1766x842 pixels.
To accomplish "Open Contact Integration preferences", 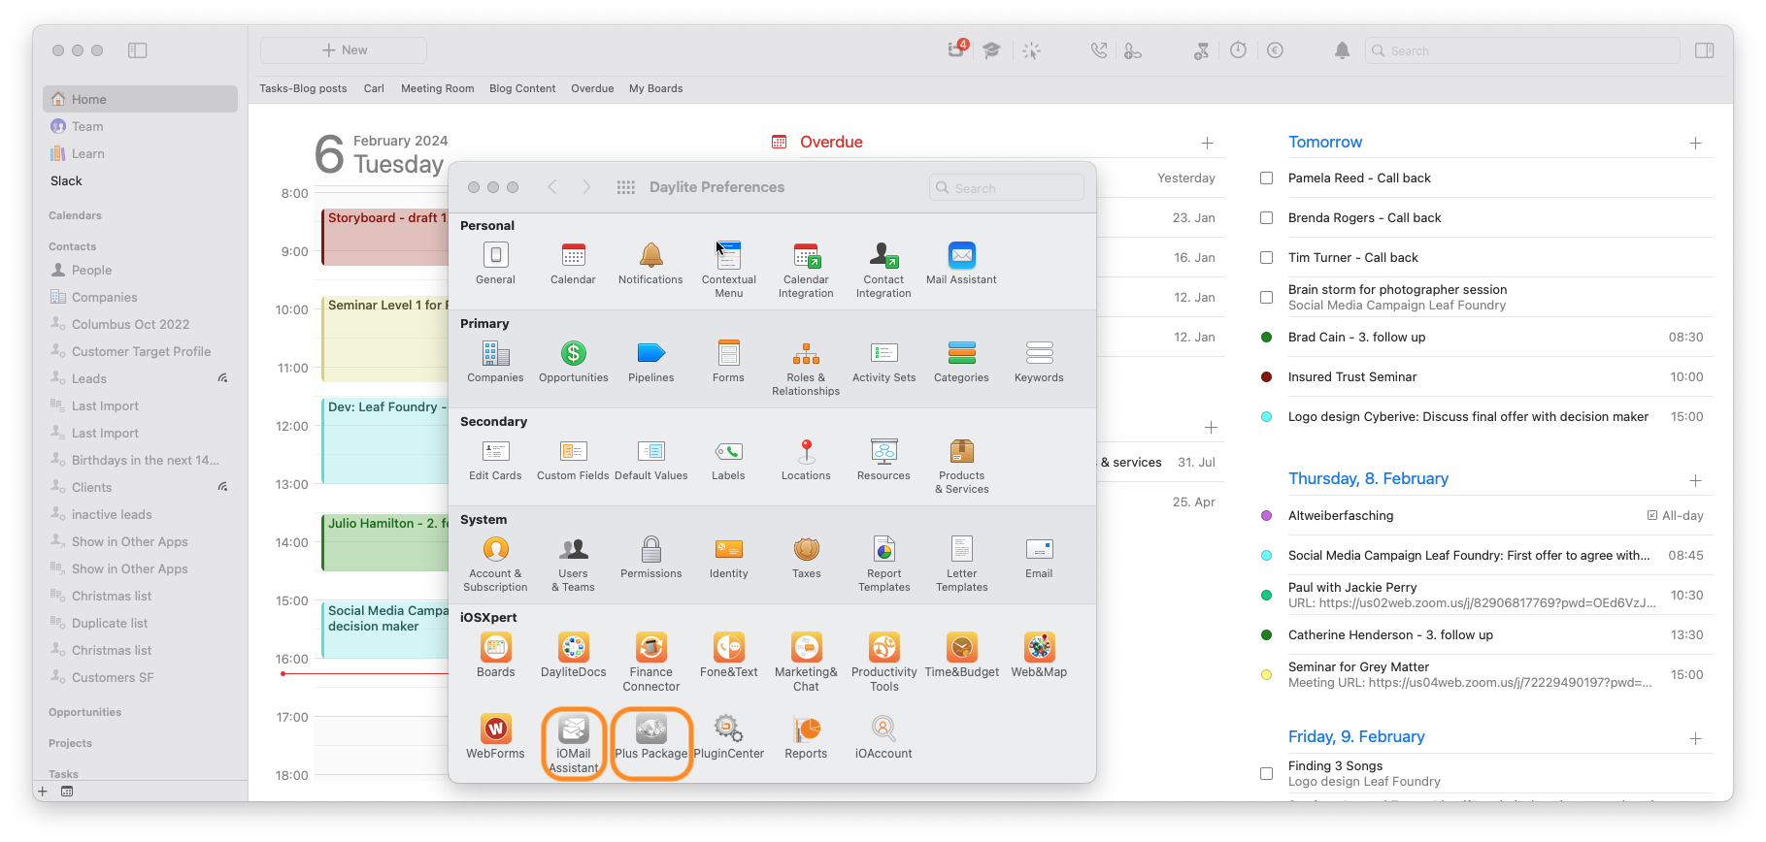I will point(883,255).
